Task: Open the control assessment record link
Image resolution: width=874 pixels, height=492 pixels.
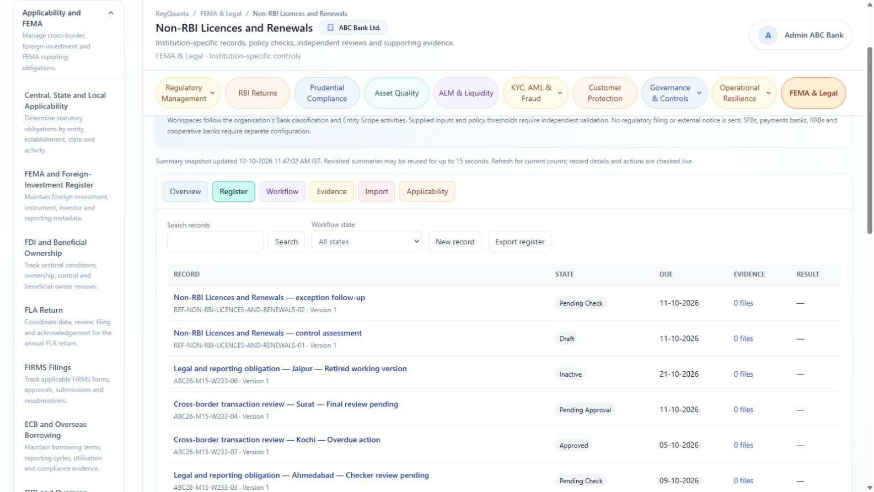Action: click(x=267, y=333)
